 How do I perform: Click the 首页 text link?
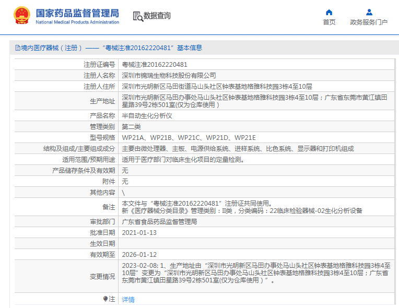329,22
